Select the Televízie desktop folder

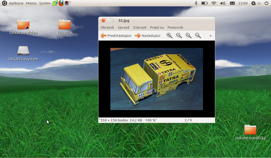[x=65, y=27]
